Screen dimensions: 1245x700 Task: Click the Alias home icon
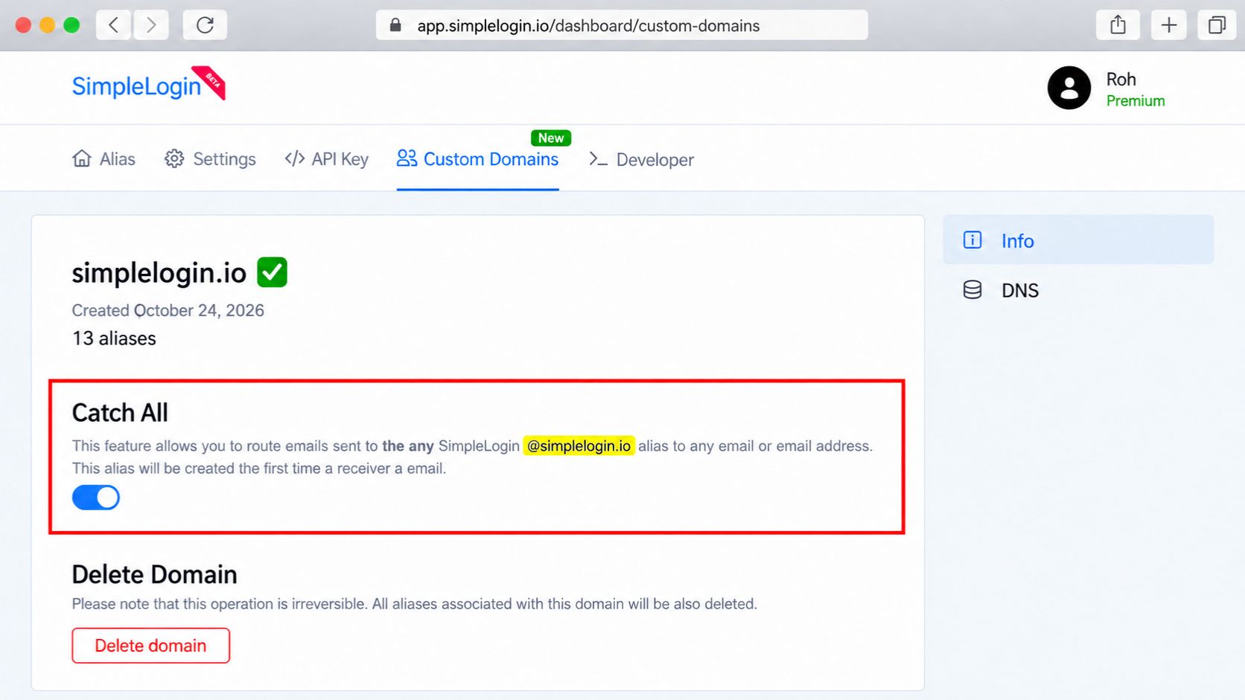click(82, 158)
